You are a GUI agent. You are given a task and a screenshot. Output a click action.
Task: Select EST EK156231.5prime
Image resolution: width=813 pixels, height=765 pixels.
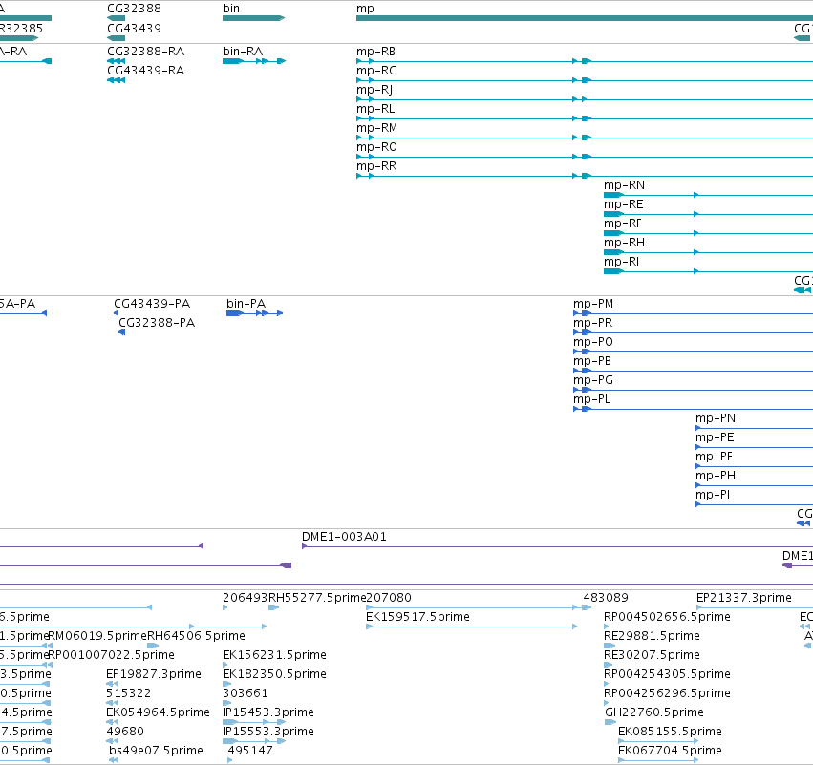[x=274, y=655]
